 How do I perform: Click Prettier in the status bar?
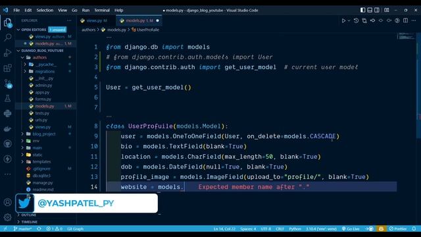coord(398,229)
